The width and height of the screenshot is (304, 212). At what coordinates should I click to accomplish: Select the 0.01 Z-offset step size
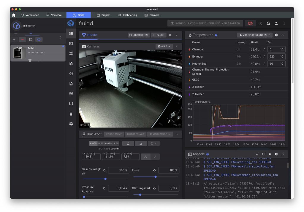coord(101,144)
